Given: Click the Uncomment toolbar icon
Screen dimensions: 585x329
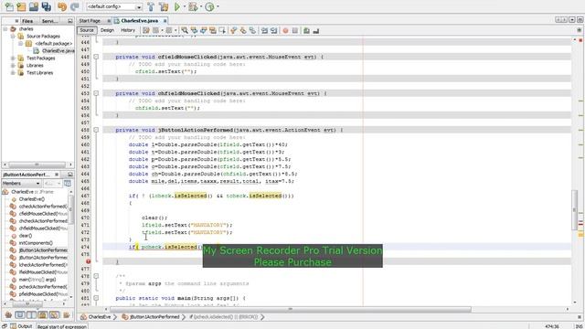Looking at the screenshot, I should (316, 30).
